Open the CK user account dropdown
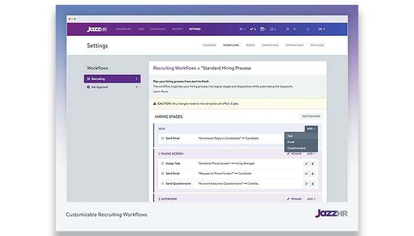Screen dimensions: 414x236 click(321, 28)
